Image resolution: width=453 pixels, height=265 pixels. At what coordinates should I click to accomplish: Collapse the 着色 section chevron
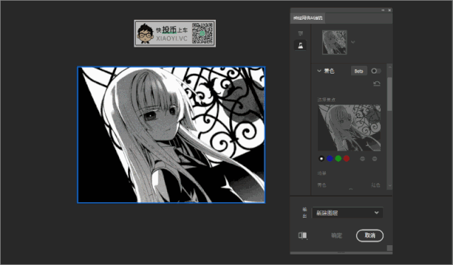tap(319, 71)
